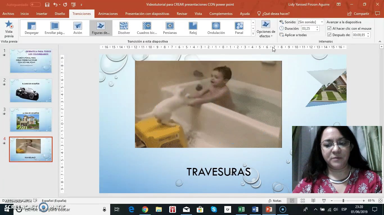The height and width of the screenshot is (215, 384).
Task: Uncheck the Después de checkbox
Action: pos(329,35)
